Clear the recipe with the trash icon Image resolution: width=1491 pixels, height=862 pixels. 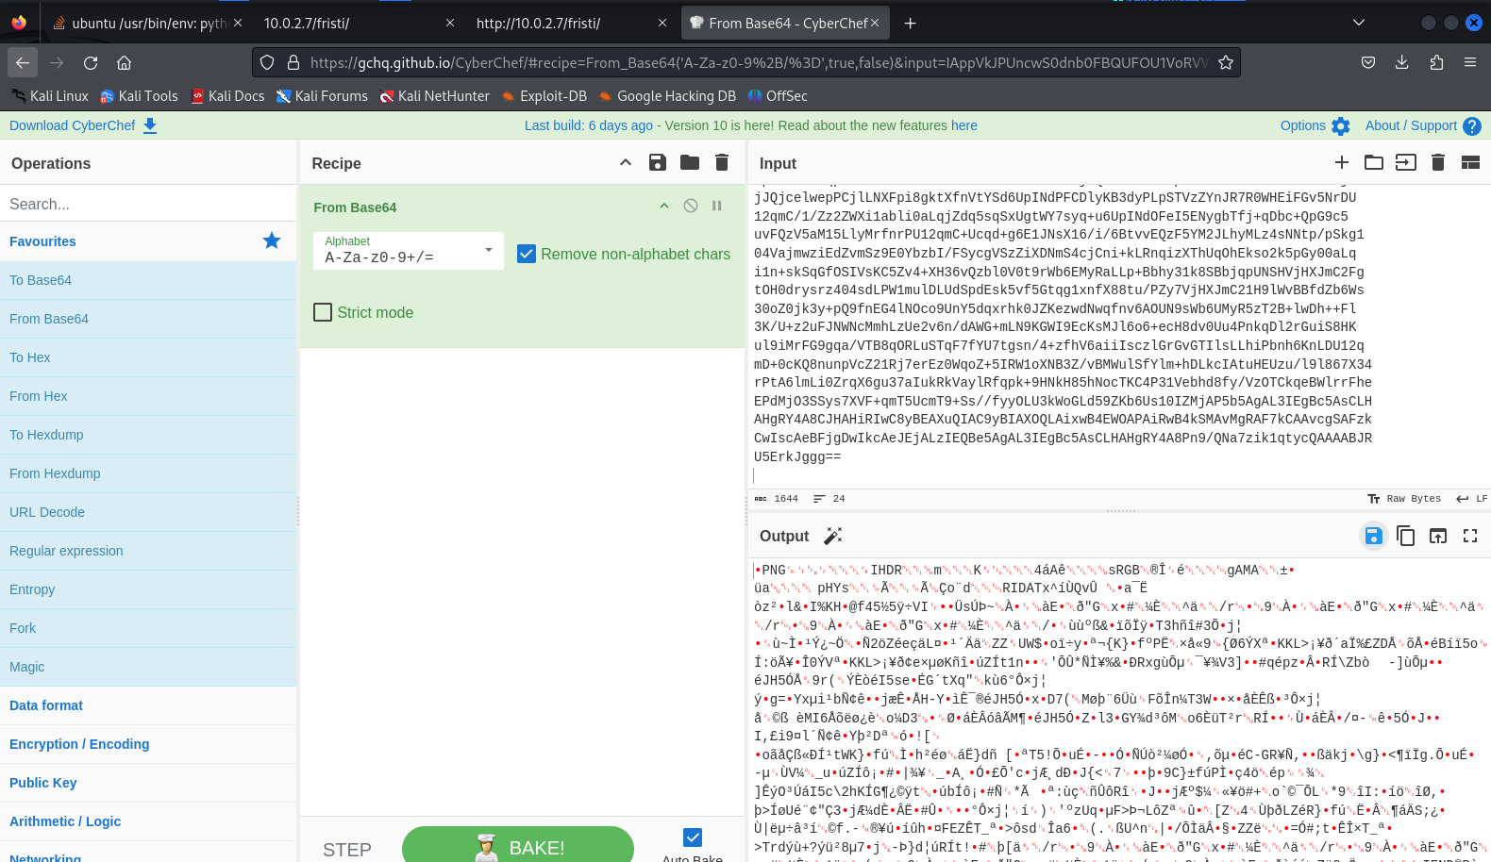coord(722,162)
